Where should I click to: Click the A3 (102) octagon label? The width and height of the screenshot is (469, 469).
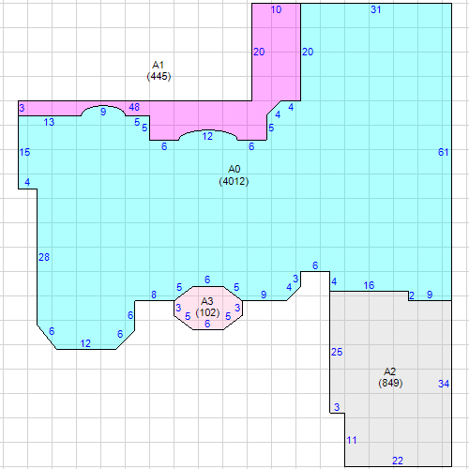[x=207, y=307]
